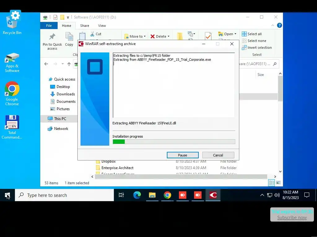
Task: Open the Total Commander desktop shortcut
Action: [x=12, y=127]
